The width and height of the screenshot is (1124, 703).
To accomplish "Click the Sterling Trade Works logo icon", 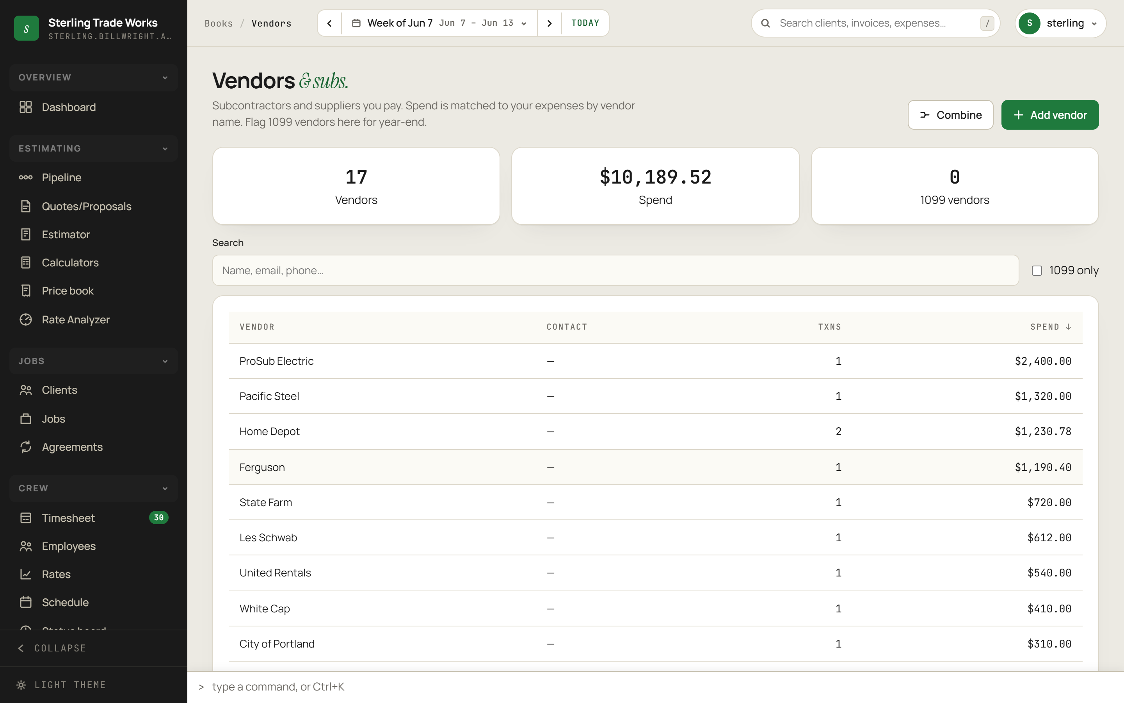I will [x=27, y=29].
